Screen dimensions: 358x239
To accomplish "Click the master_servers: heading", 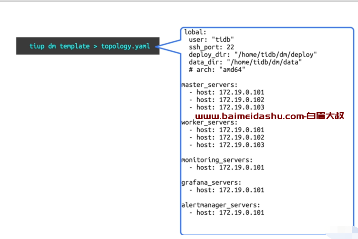I will point(209,85).
